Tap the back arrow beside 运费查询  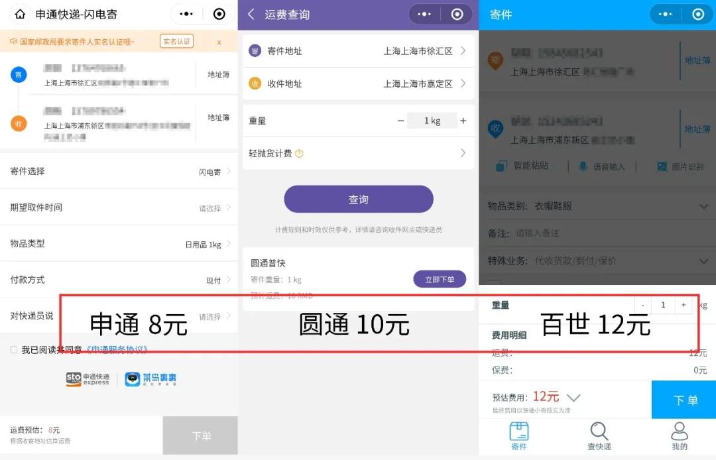coord(251,14)
